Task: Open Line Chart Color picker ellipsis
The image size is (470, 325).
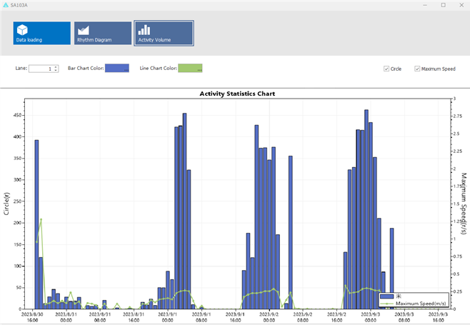Action: [x=199, y=69]
